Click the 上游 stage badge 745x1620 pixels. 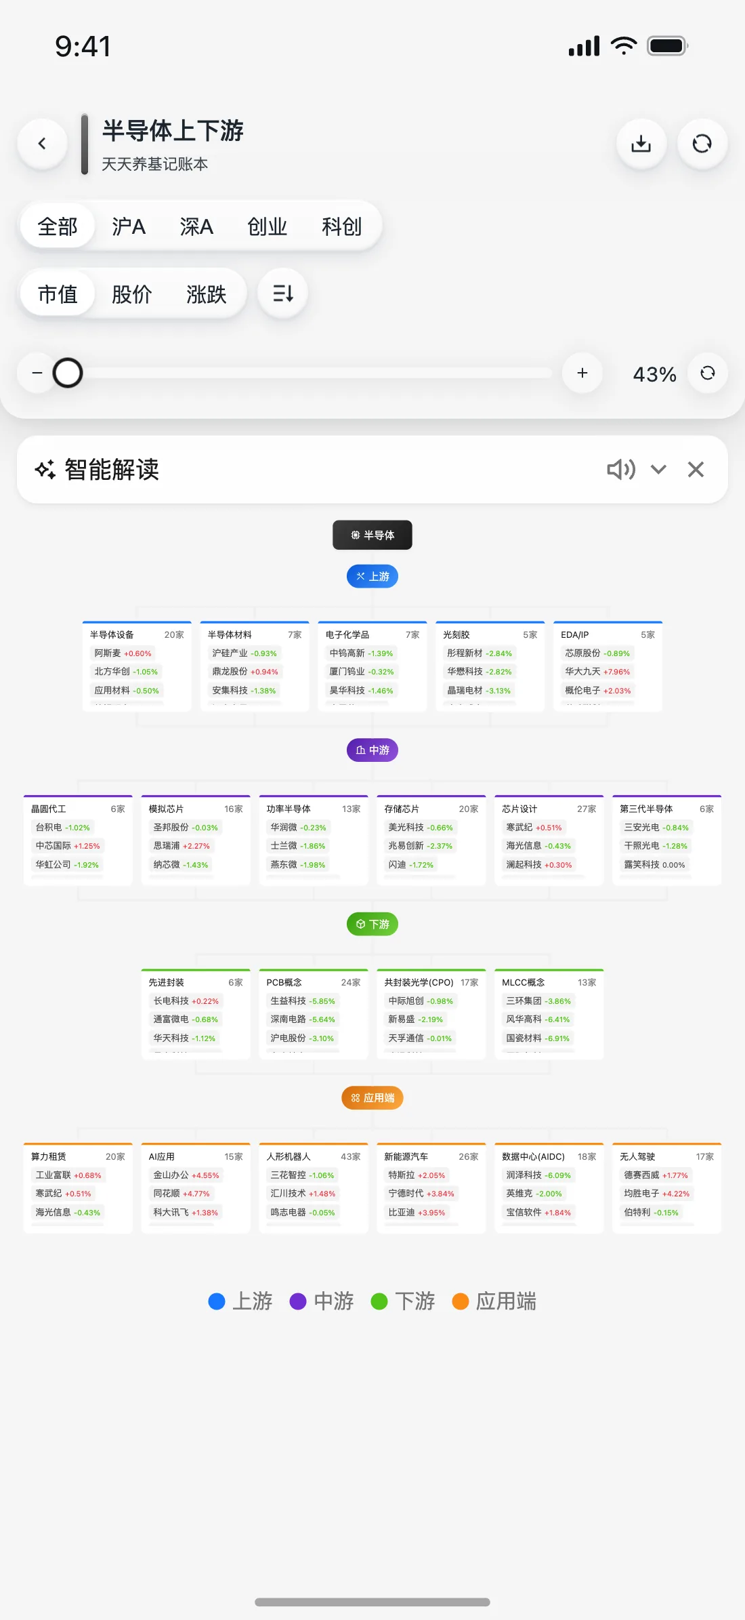(x=372, y=576)
